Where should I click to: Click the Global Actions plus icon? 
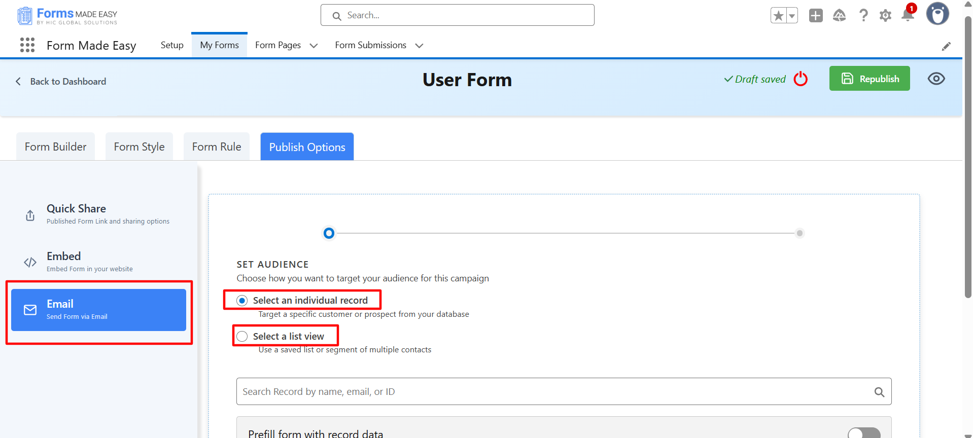(x=816, y=16)
